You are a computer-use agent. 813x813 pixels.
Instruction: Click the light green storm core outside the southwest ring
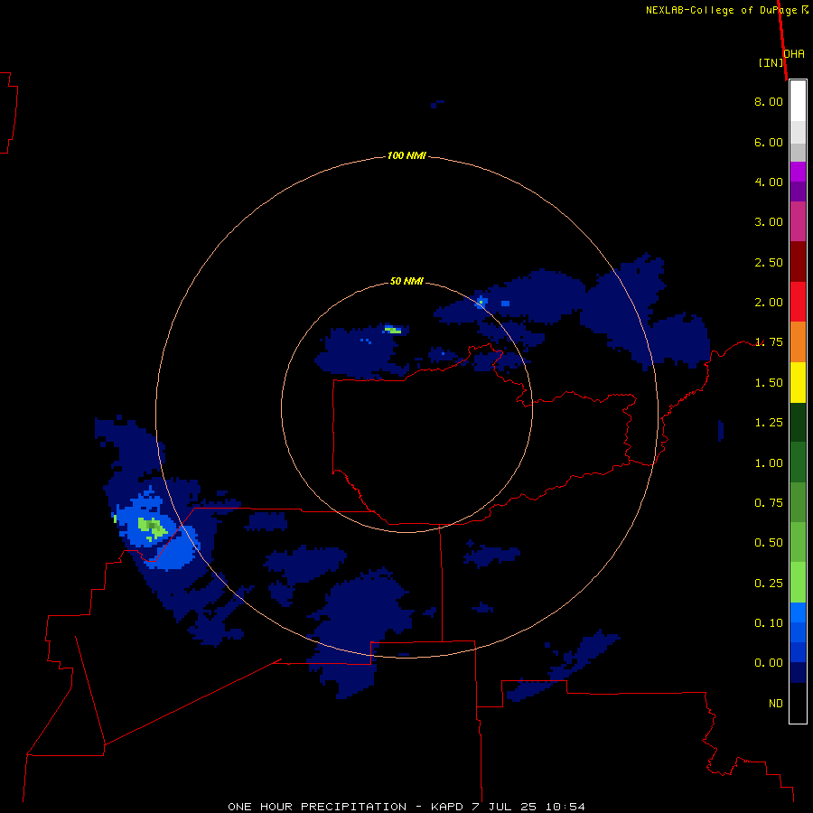coord(153,528)
